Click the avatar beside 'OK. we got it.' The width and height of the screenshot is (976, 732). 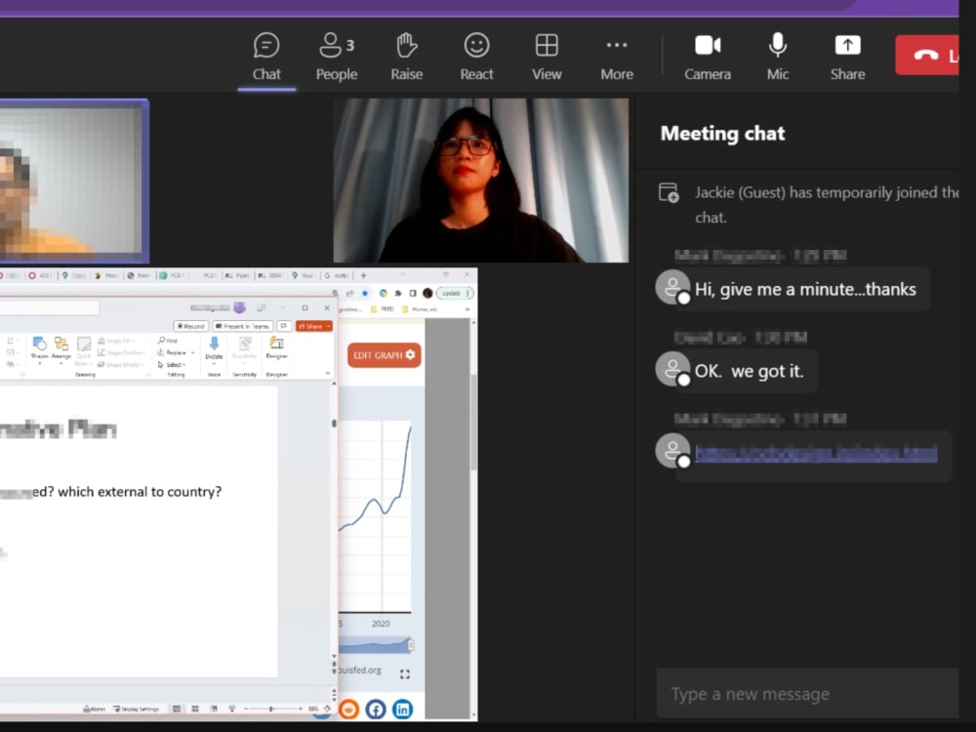pyautogui.click(x=672, y=369)
